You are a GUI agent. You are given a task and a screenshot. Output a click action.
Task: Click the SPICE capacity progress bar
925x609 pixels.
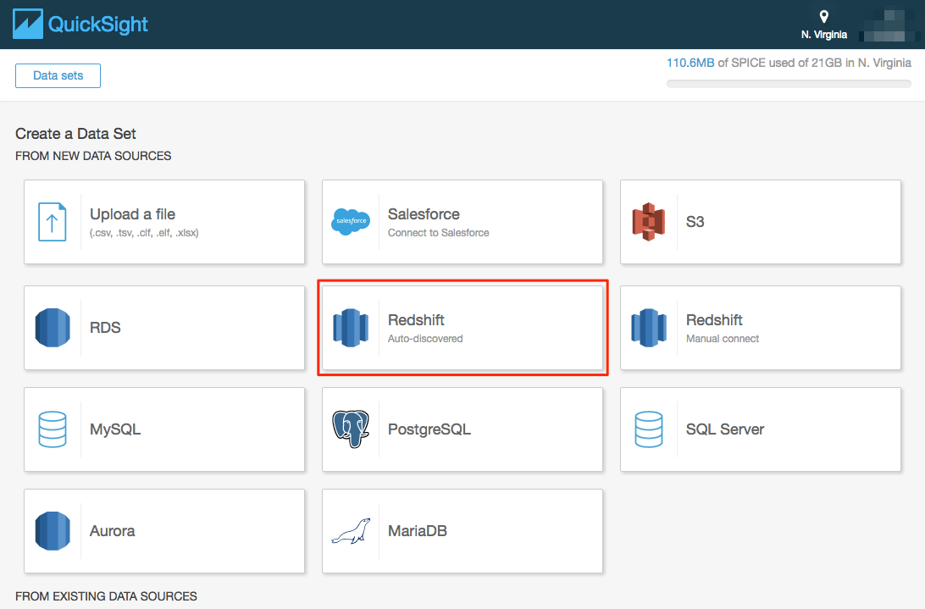pos(789,83)
